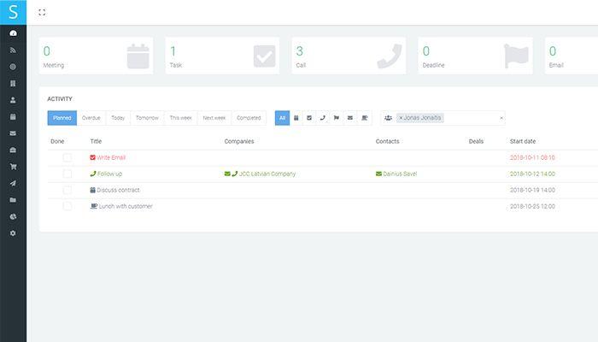Click the Meeting summary card

[x=96, y=56]
